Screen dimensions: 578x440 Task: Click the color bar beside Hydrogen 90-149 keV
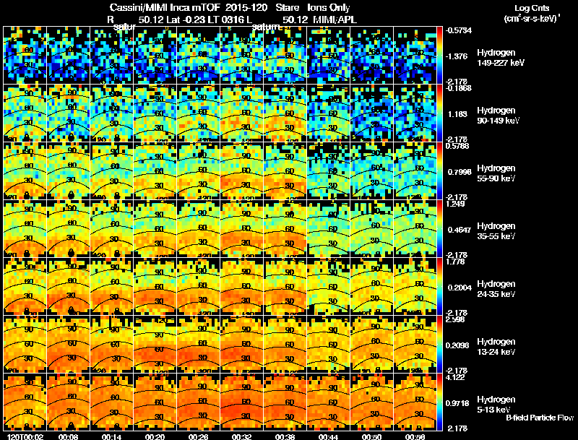(x=439, y=113)
